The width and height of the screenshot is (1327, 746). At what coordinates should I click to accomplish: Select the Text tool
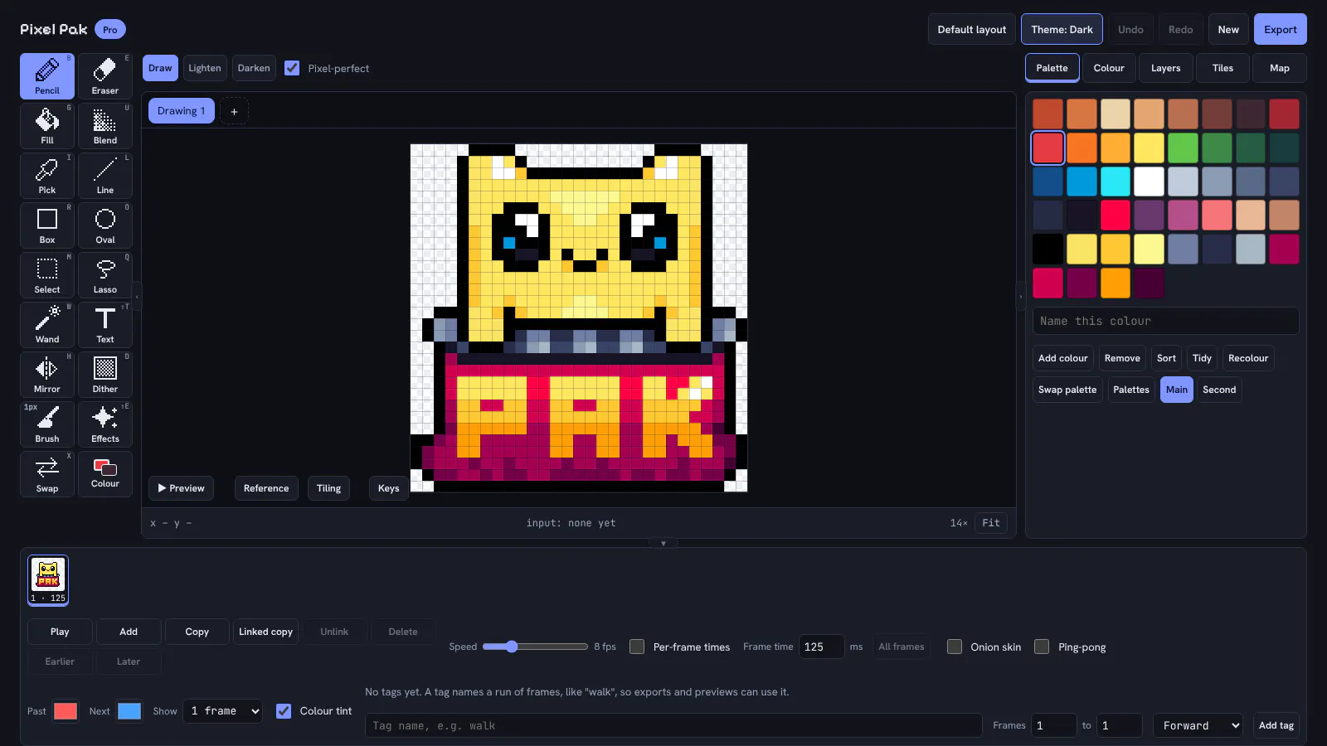(x=105, y=325)
